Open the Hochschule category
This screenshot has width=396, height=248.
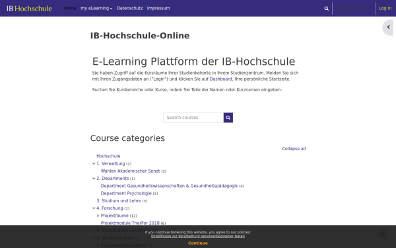[x=108, y=156]
